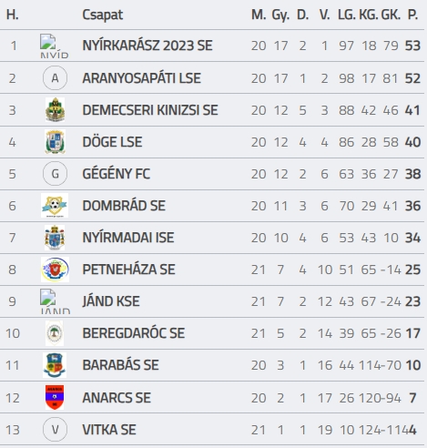This screenshot has height=448, width=427.
Task: Click the Csapat column header
Action: (103, 15)
